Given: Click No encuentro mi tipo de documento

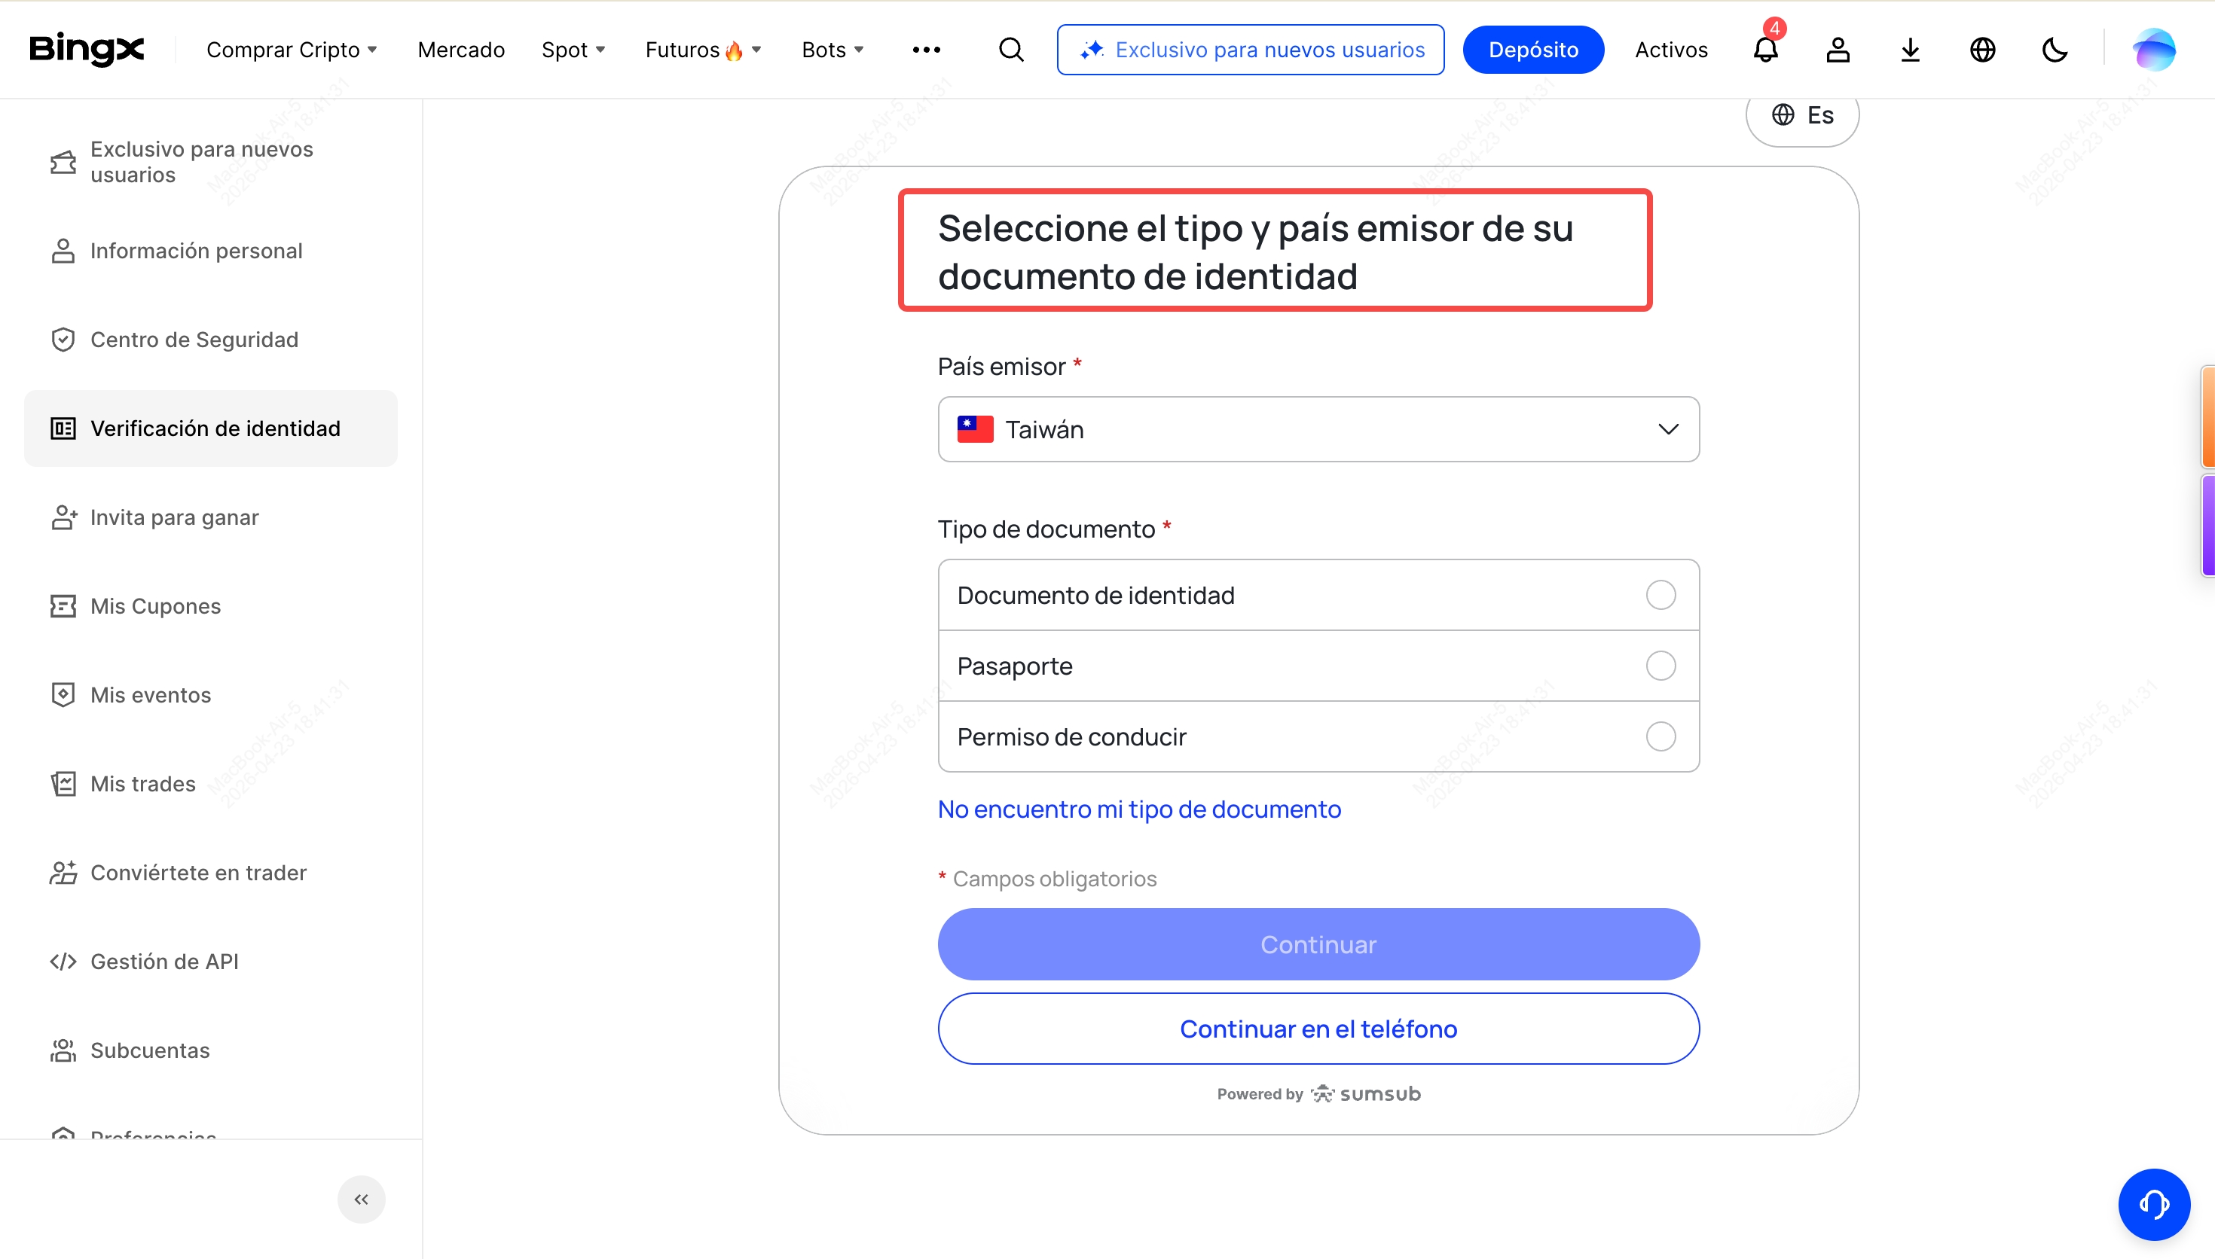Looking at the screenshot, I should coord(1139,809).
